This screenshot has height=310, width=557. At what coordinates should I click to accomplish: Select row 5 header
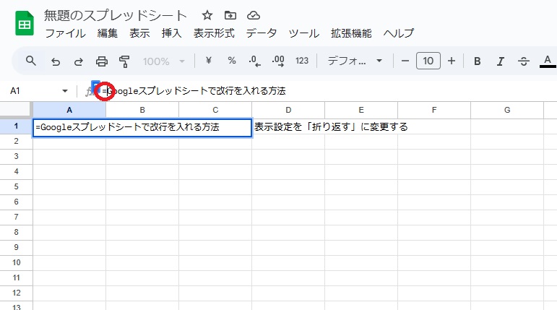click(16, 187)
